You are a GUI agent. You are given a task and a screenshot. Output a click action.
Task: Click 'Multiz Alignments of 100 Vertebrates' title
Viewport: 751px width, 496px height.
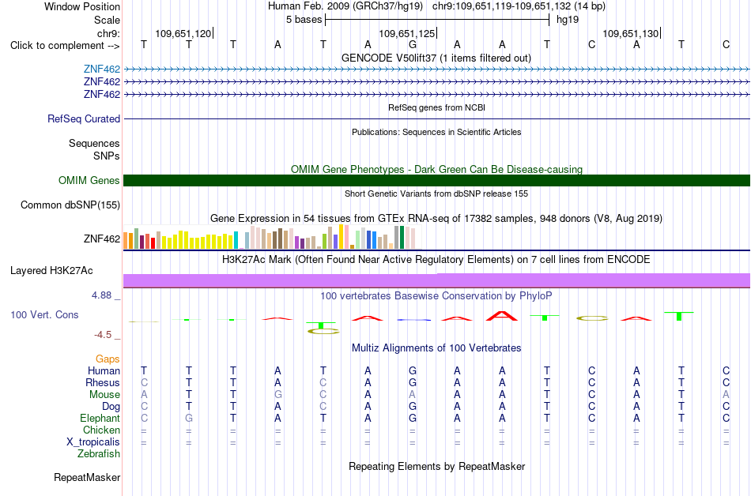click(436, 348)
